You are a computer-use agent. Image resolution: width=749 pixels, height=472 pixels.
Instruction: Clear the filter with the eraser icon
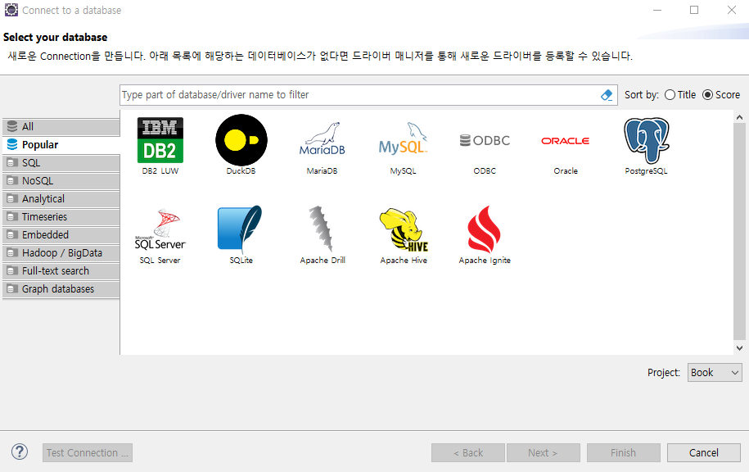607,95
